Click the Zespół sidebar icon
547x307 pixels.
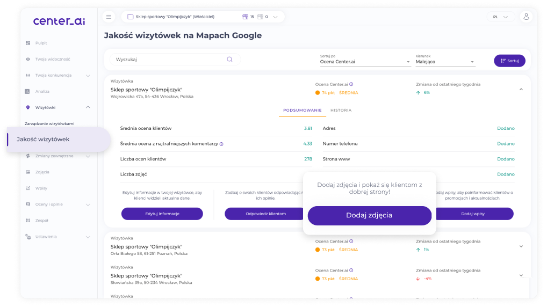(x=28, y=220)
